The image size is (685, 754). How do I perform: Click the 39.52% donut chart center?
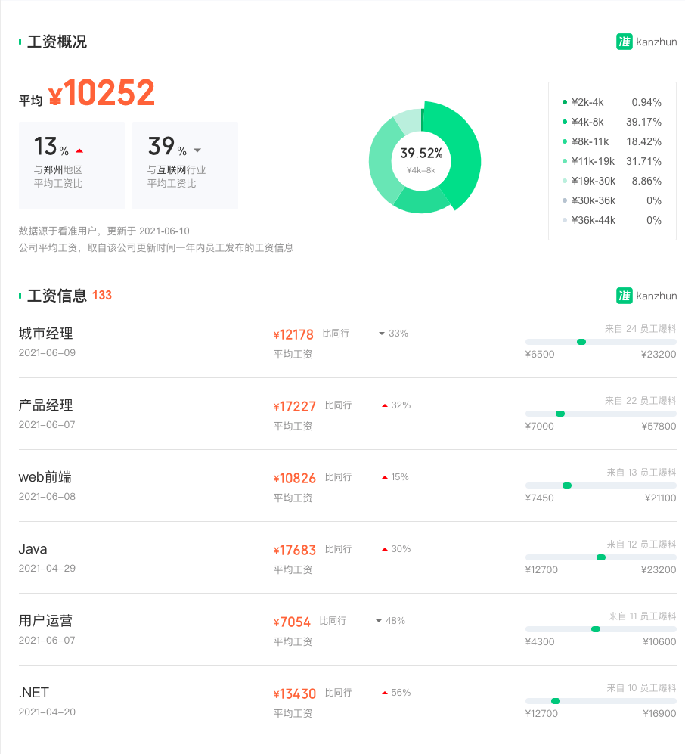click(422, 160)
